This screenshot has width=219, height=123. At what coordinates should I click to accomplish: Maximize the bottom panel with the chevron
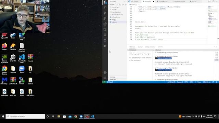tap(214, 47)
